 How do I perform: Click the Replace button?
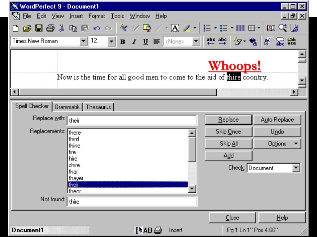coord(228,120)
